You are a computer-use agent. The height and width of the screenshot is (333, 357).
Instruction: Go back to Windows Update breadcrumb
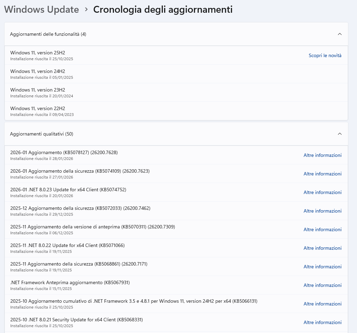point(41,10)
